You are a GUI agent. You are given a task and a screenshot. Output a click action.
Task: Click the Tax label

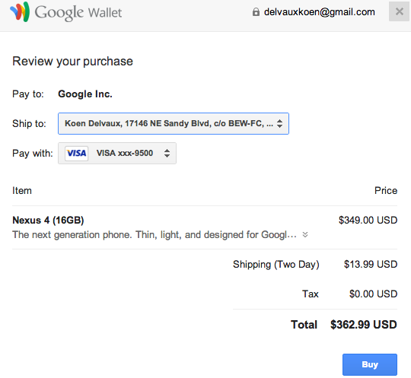coord(311,294)
